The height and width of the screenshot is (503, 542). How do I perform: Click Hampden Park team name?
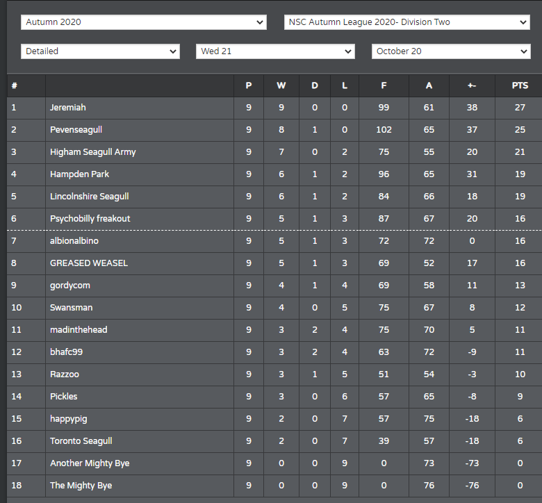tap(79, 174)
